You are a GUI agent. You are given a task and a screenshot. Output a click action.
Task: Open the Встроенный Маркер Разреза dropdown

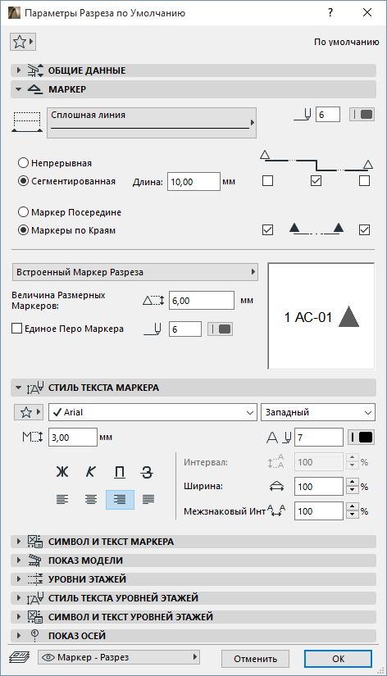tap(135, 272)
